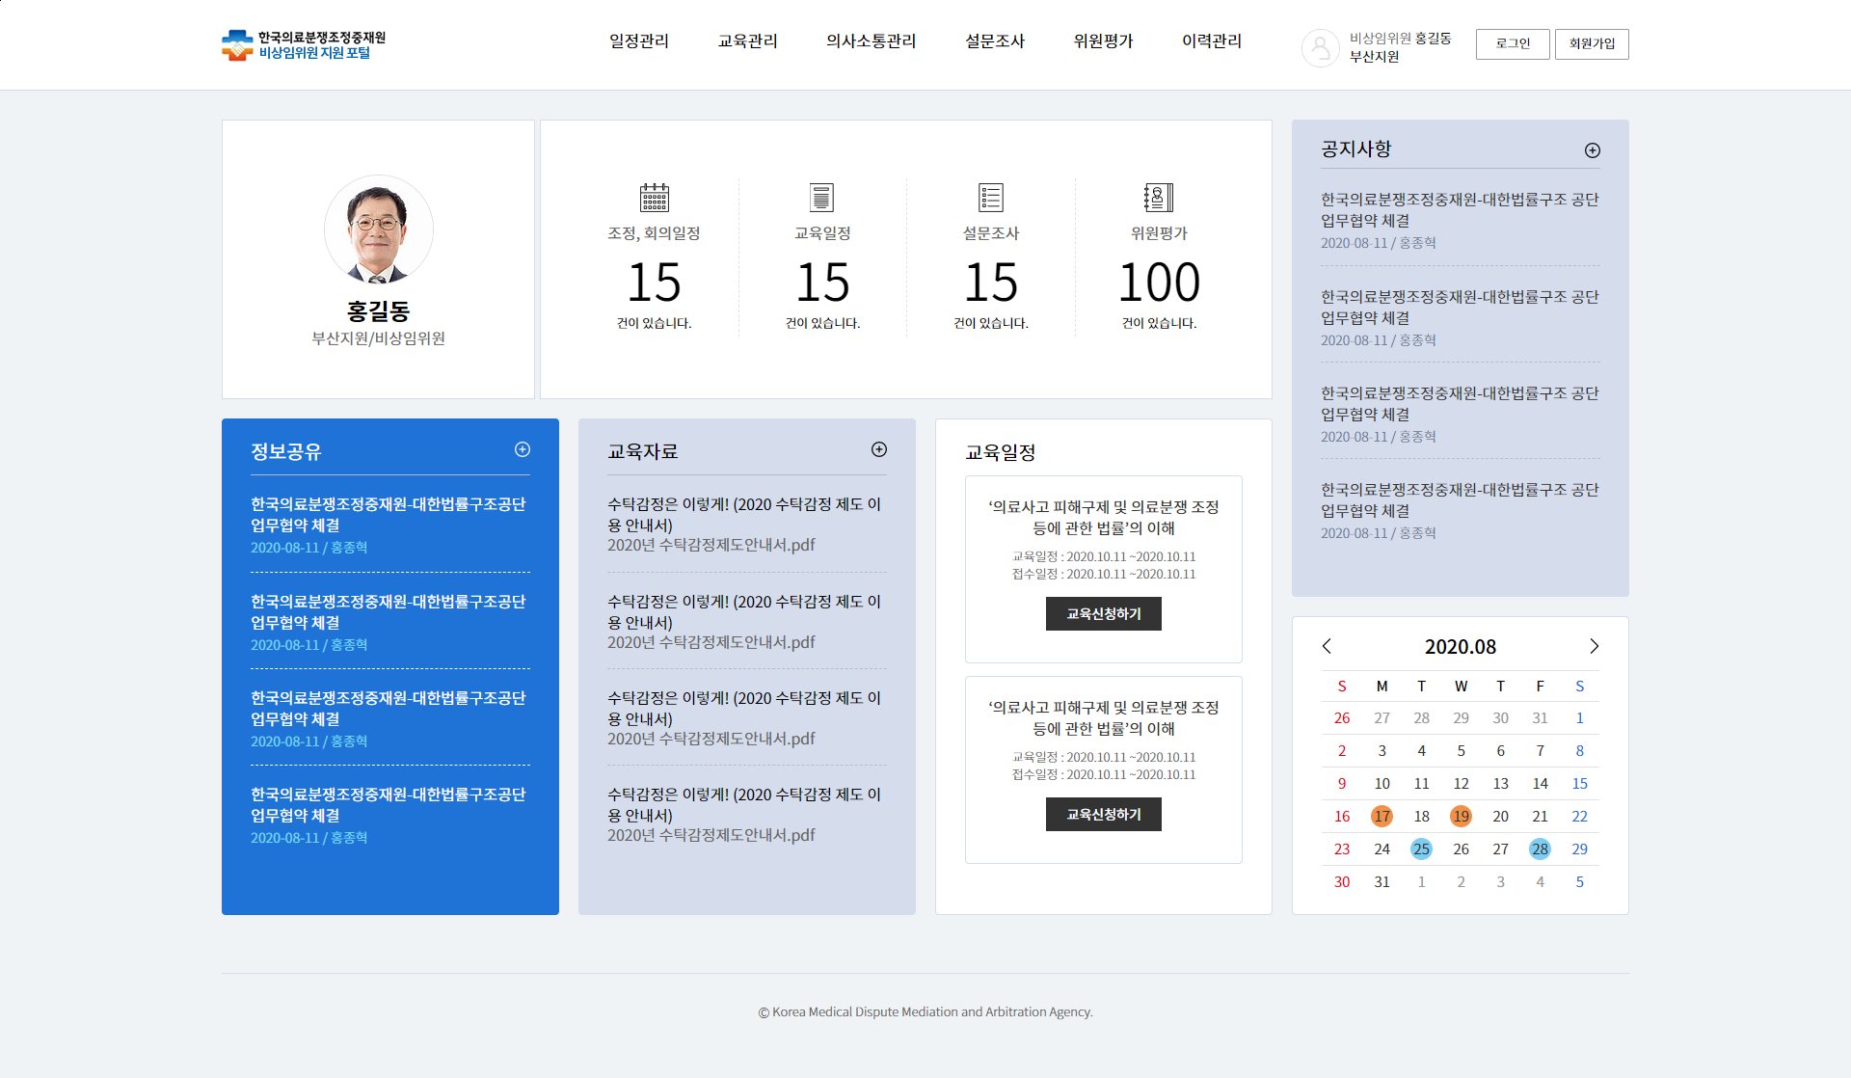The width and height of the screenshot is (1851, 1078).
Task: Open the 교육관리 menu
Action: (748, 41)
